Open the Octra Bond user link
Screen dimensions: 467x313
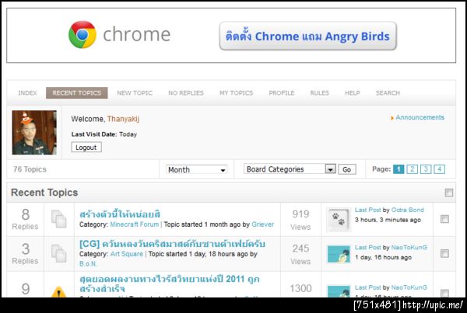407,210
